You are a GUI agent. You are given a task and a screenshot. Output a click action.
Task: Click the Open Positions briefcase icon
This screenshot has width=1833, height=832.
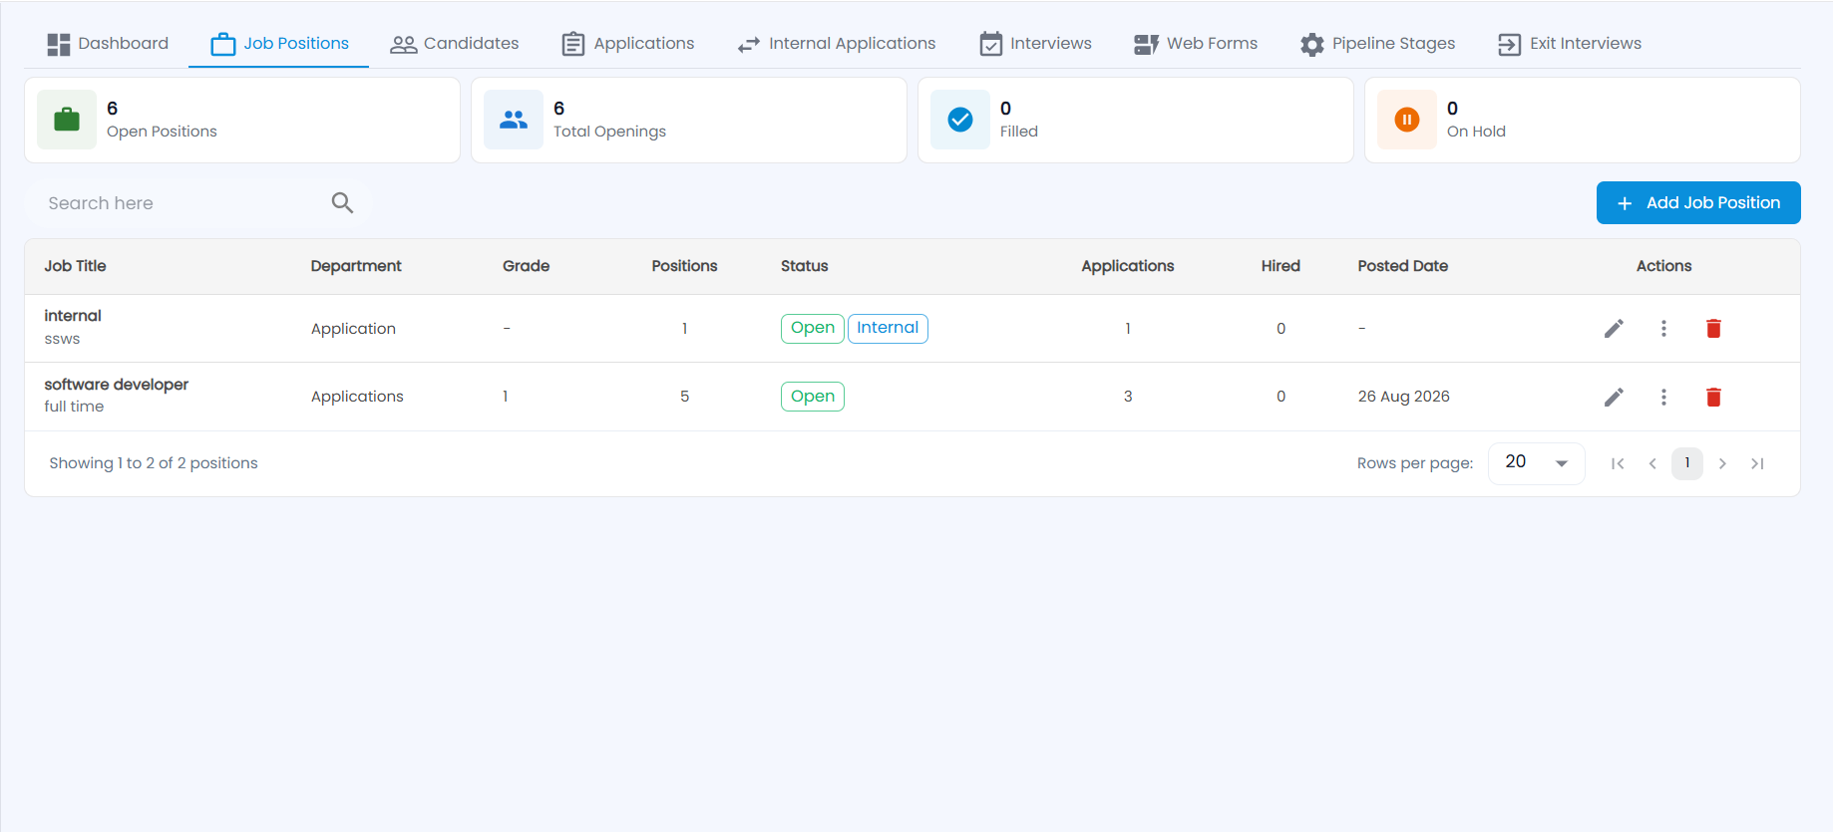point(67,120)
